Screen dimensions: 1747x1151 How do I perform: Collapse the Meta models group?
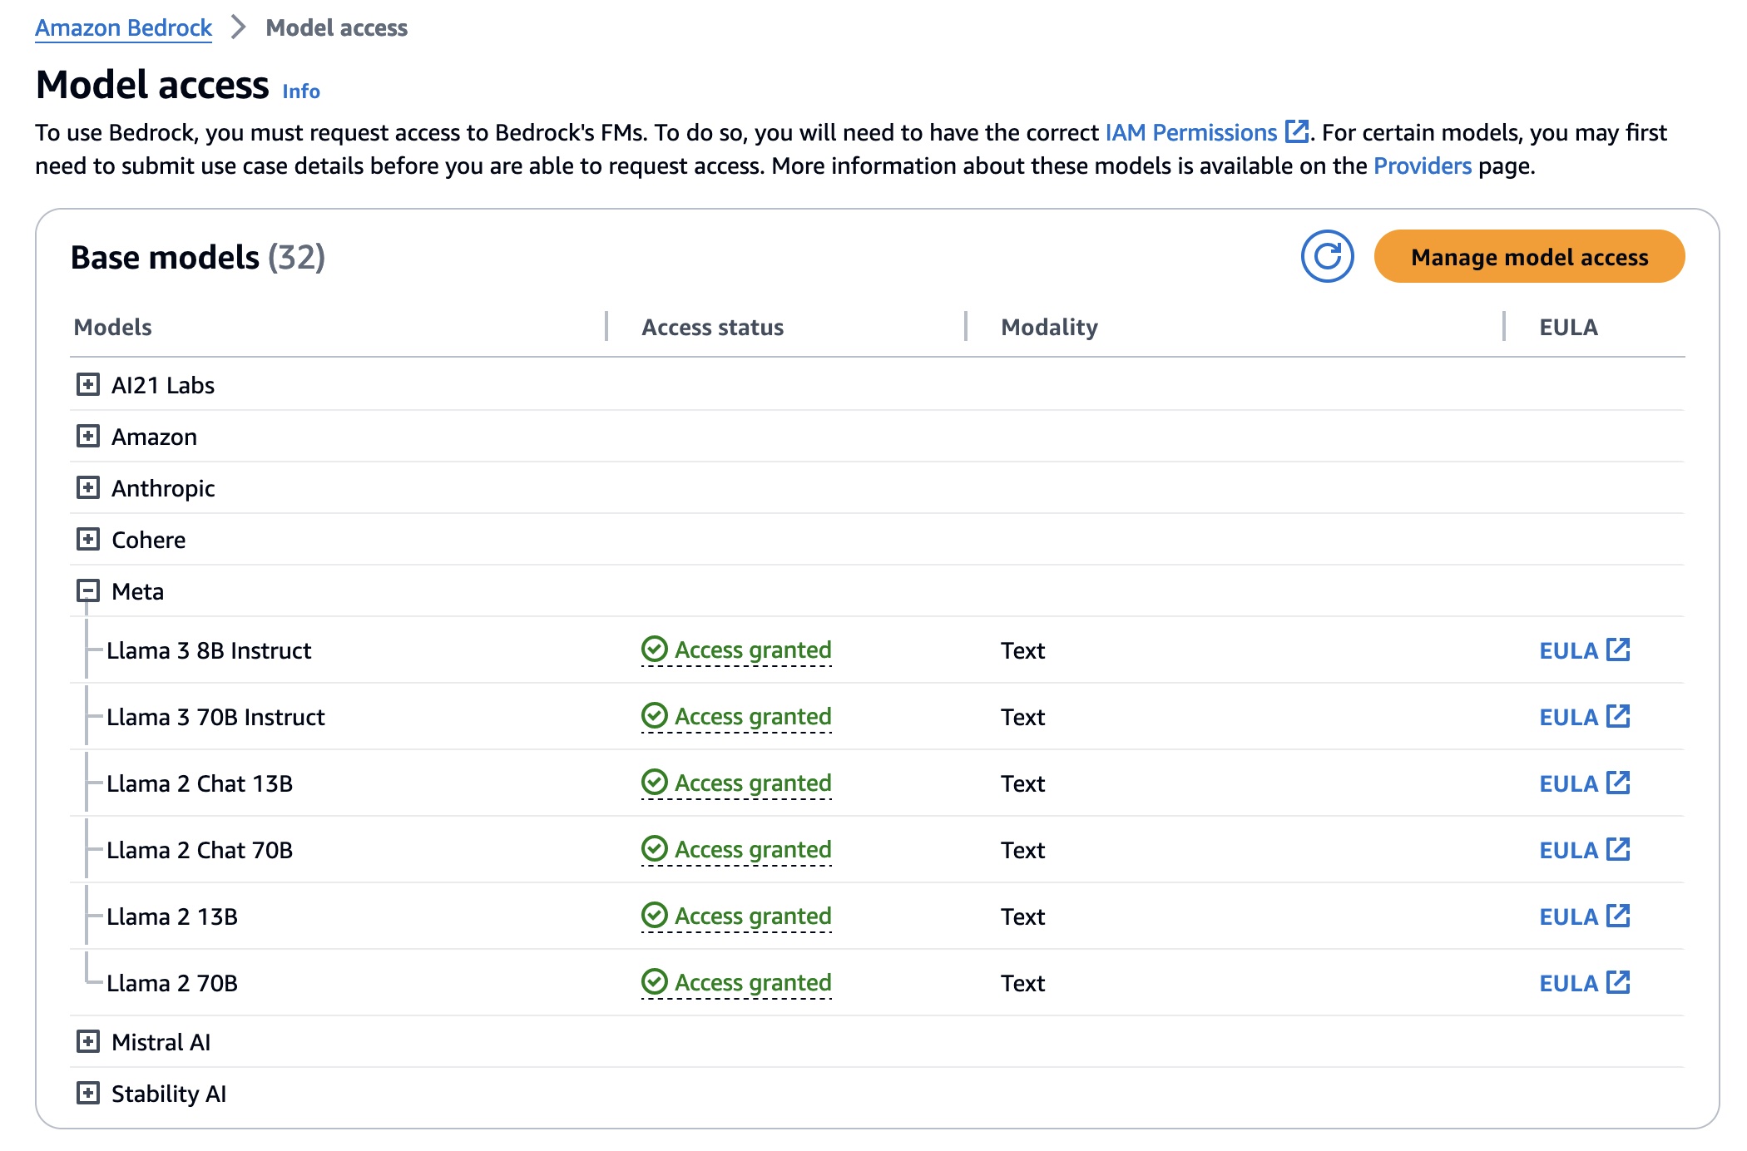coord(88,590)
